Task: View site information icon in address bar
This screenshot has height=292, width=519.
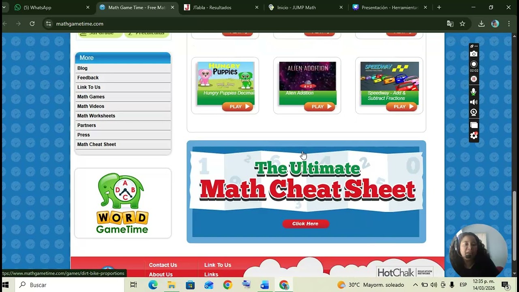Action: 49,24
